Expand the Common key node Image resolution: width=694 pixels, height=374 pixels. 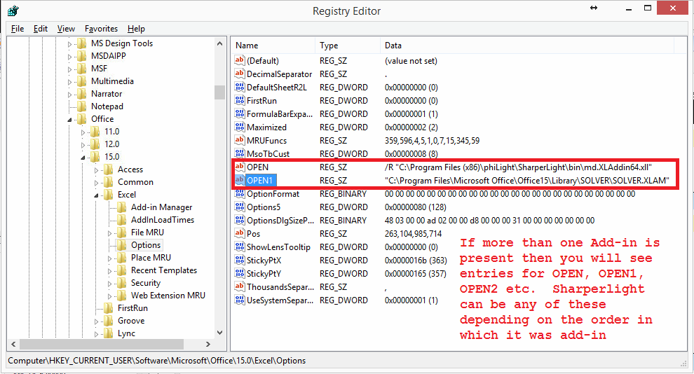point(96,183)
